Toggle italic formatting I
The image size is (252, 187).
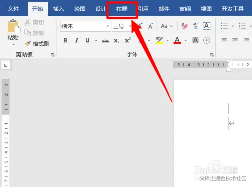(77, 40)
